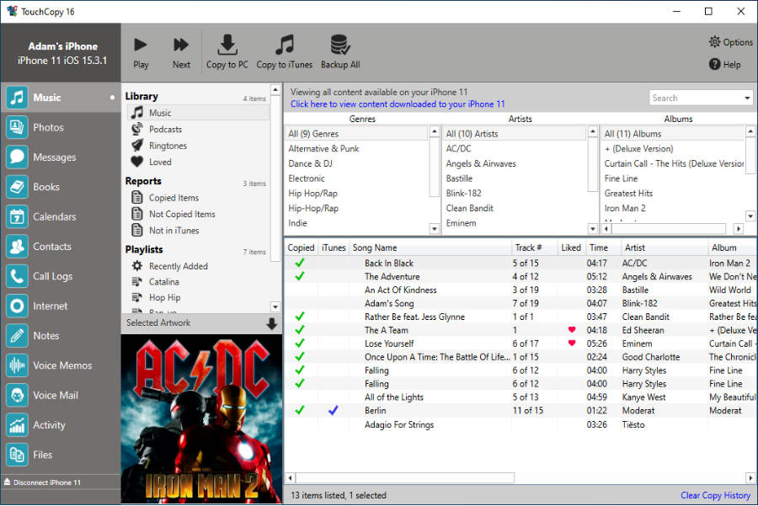Filter by All (9) Genres
Screen dimensions: 758x506
pos(356,134)
